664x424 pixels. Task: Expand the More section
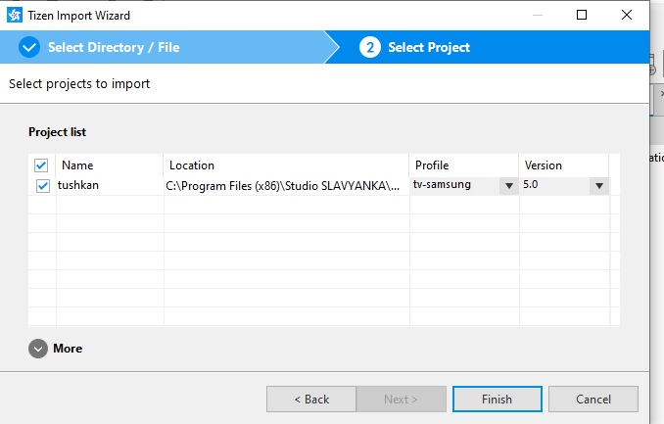(38, 349)
